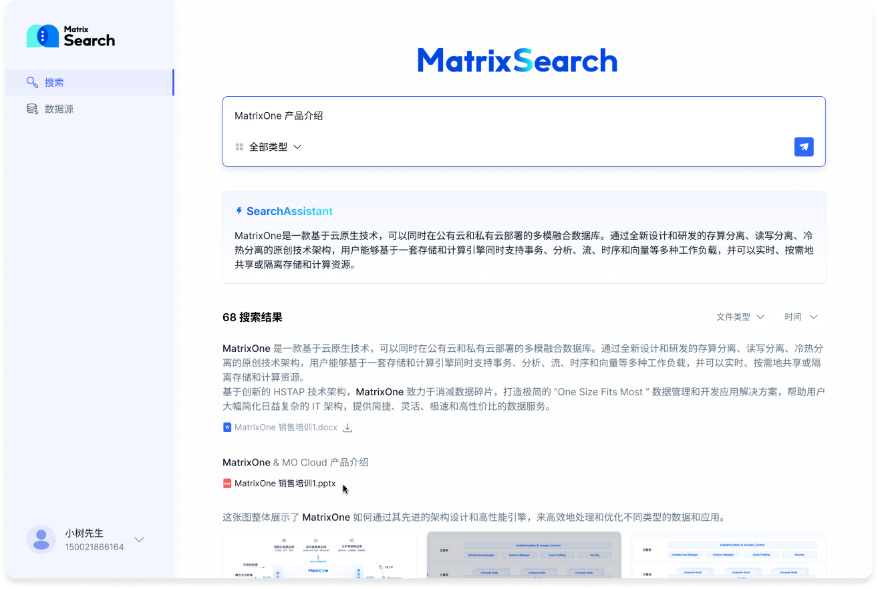The height and width of the screenshot is (589, 878).
Task: Click the user avatar of 小树先生
Action: click(x=41, y=540)
